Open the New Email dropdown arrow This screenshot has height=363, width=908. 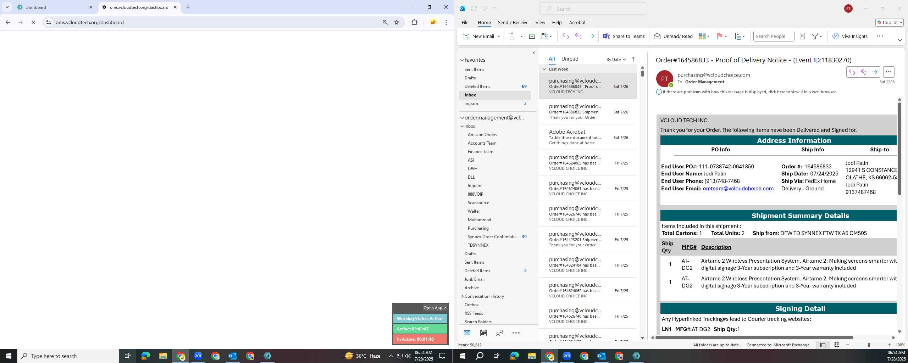(x=499, y=36)
